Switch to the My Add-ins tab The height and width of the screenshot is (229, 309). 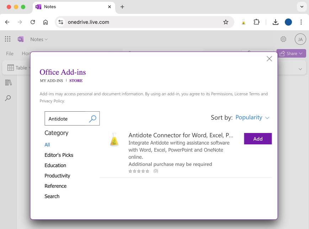point(51,81)
